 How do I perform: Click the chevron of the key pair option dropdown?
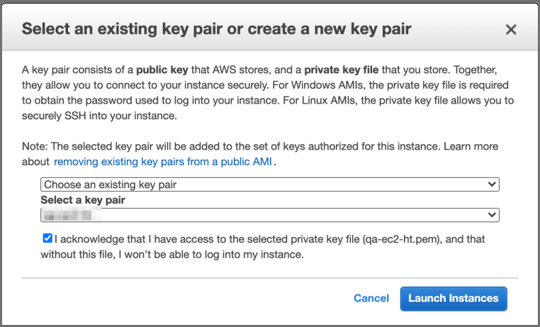pyautogui.click(x=493, y=184)
